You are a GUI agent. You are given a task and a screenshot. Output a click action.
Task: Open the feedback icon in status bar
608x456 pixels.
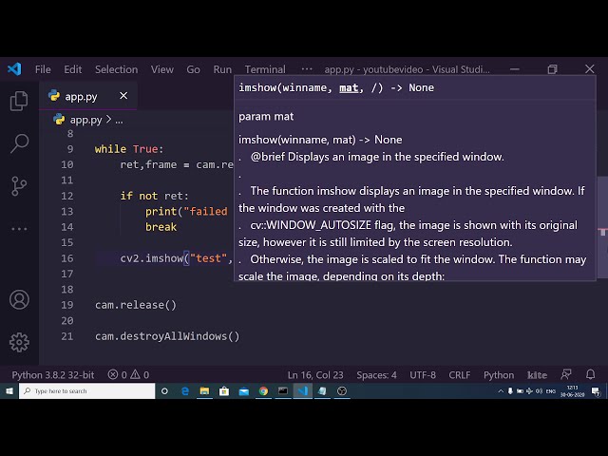pos(566,374)
